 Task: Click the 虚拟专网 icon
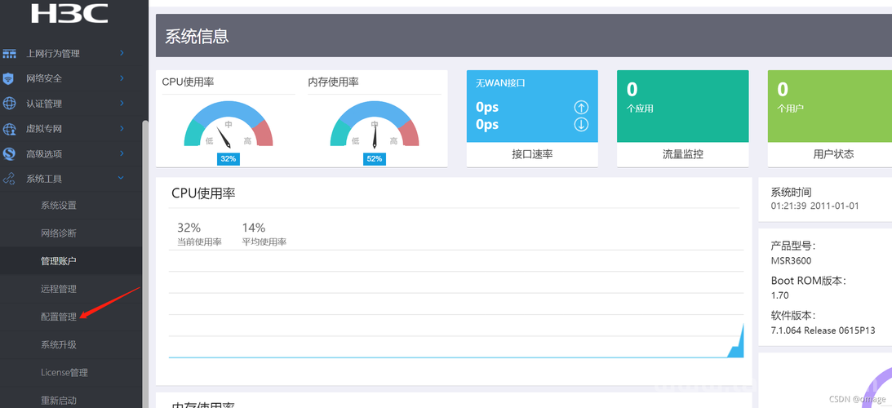[x=9, y=129]
